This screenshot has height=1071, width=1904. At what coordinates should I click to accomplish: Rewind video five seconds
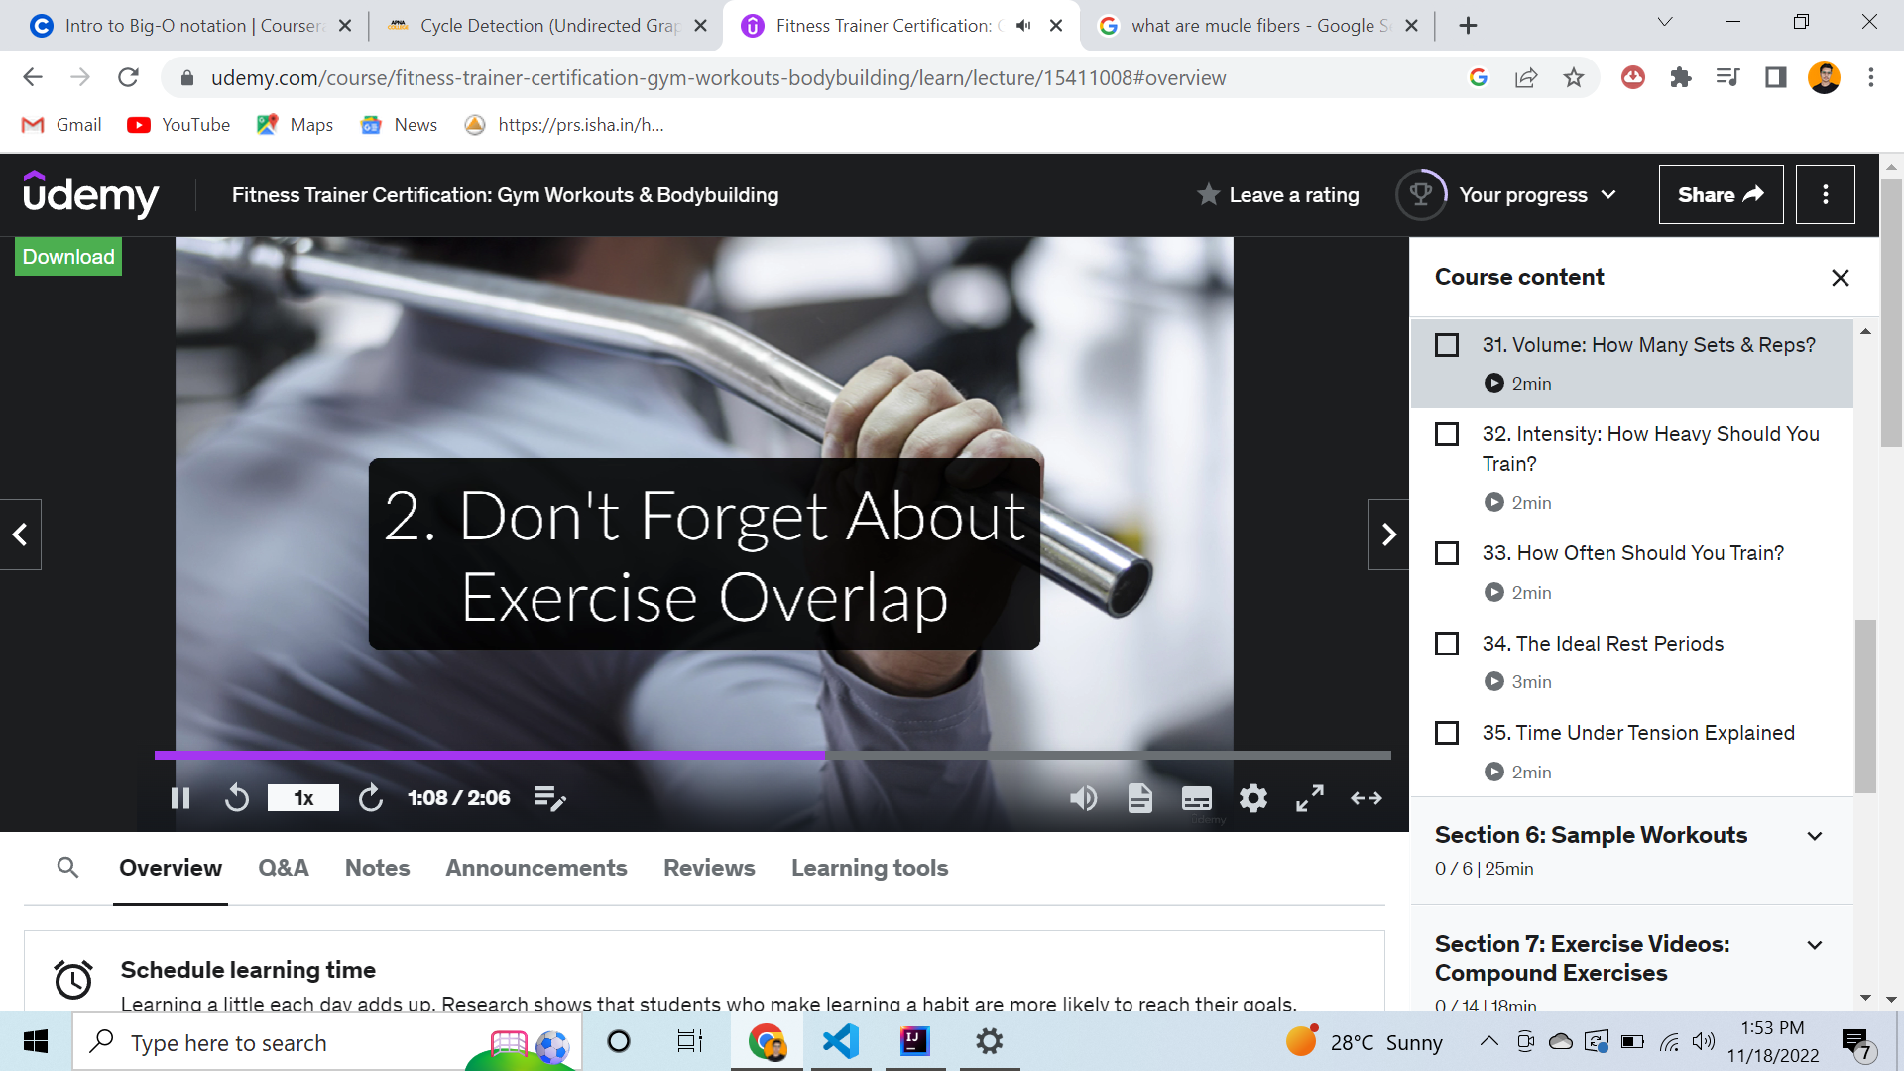(x=236, y=798)
